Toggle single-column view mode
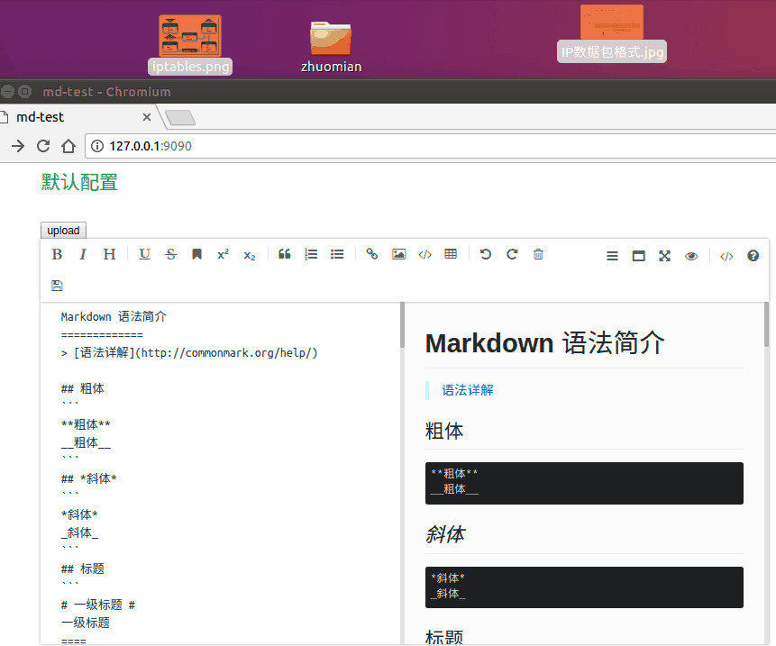The height and width of the screenshot is (646, 776). click(639, 256)
